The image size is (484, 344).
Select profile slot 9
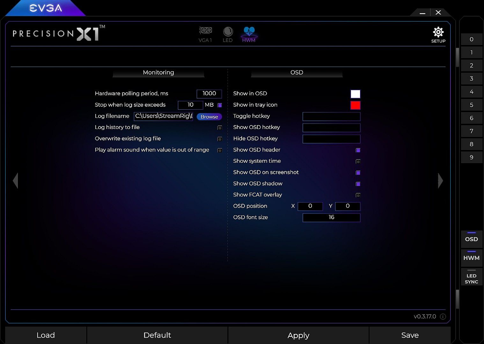472,157
